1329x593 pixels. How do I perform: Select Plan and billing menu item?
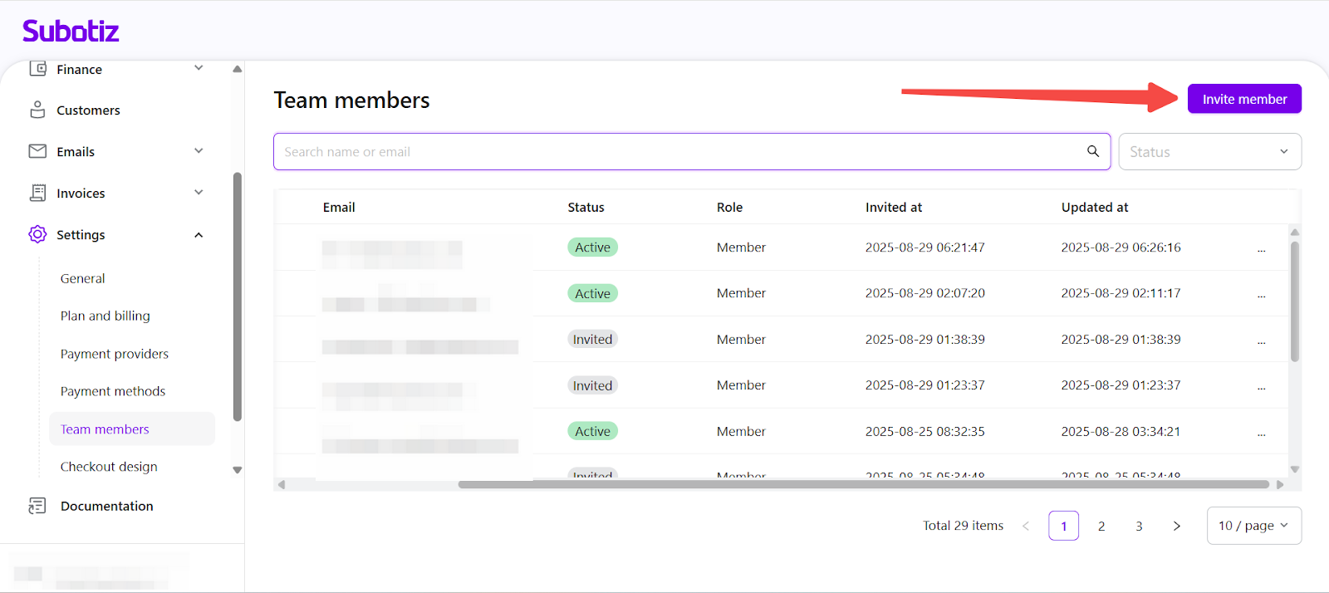(x=105, y=316)
